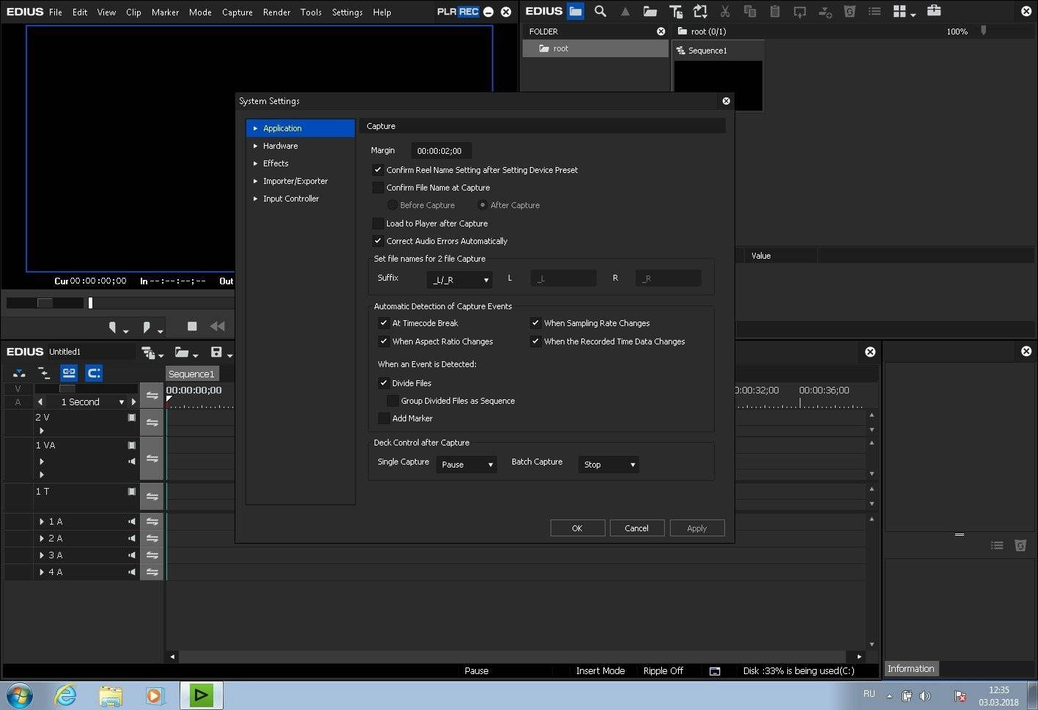Image resolution: width=1038 pixels, height=710 pixels.
Task: Toggle the blue C: sync mode icon
Action: click(94, 373)
